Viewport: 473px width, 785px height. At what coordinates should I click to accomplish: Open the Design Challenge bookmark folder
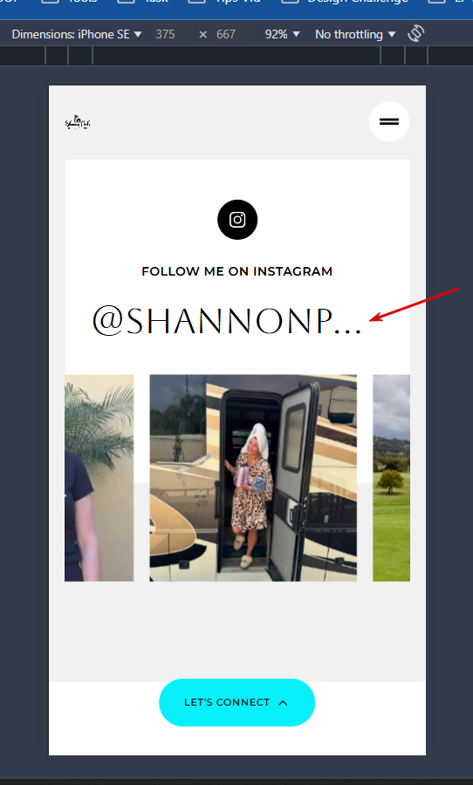(346, 2)
